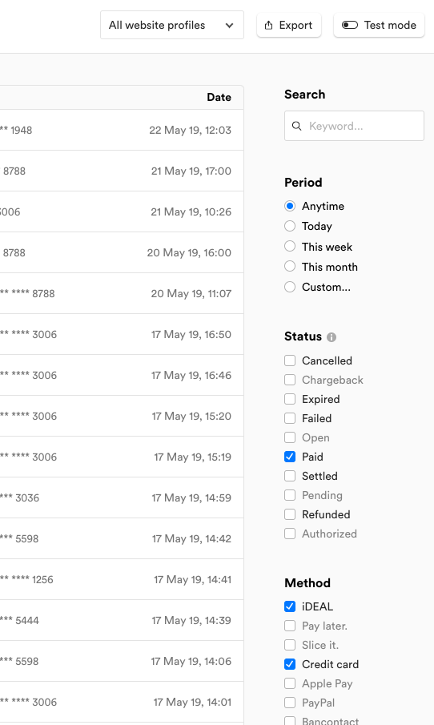Click the Status info icon
The image size is (434, 725).
(x=332, y=337)
